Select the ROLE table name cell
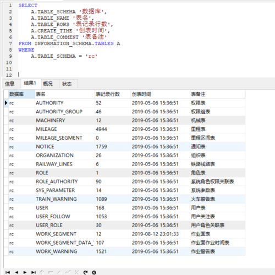275x275 pixels. click(x=65, y=173)
